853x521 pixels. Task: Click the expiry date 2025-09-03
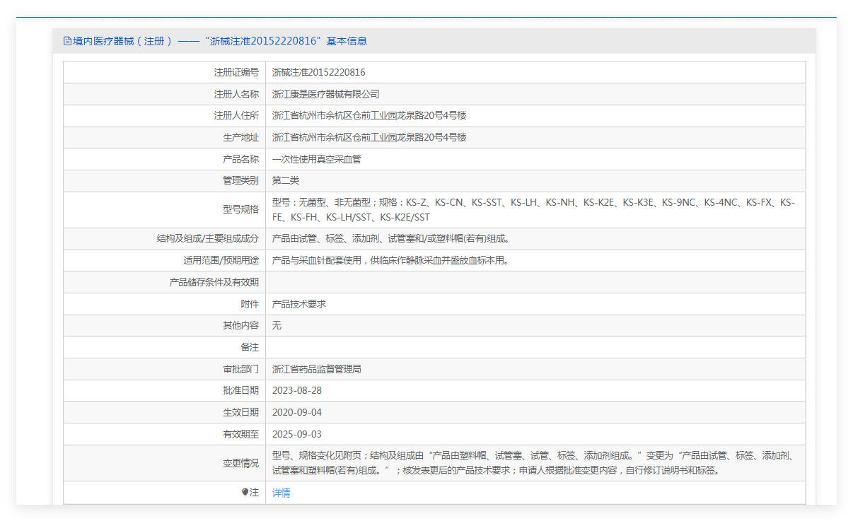[x=296, y=434]
